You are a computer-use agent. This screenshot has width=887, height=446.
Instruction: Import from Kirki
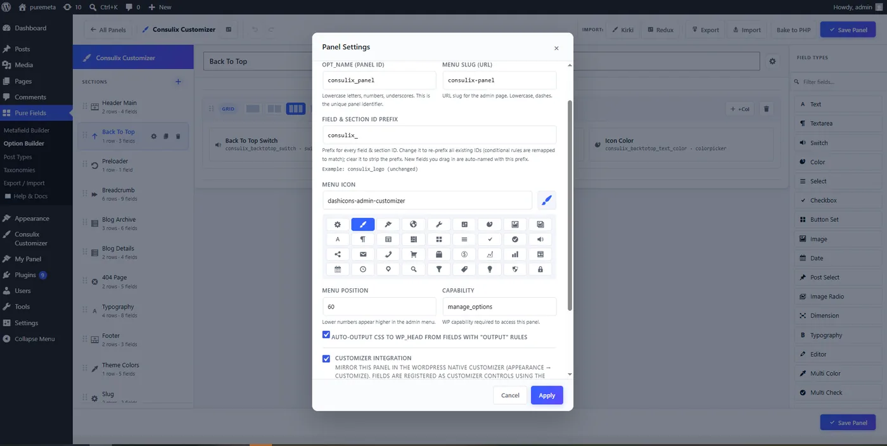623,30
